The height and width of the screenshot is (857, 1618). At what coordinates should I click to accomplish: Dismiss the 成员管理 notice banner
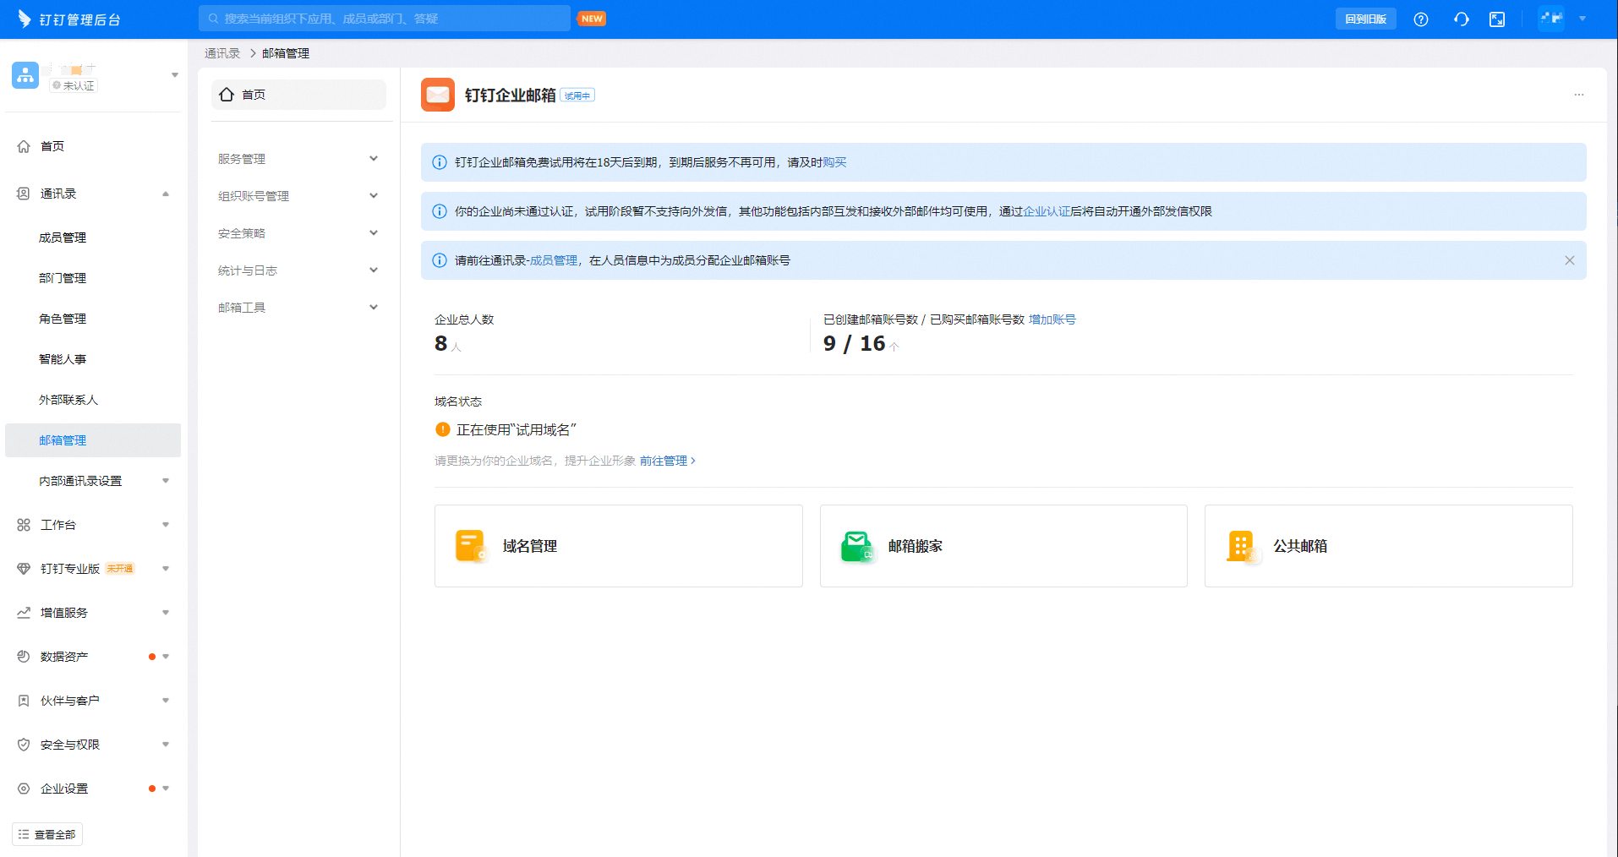coord(1570,260)
